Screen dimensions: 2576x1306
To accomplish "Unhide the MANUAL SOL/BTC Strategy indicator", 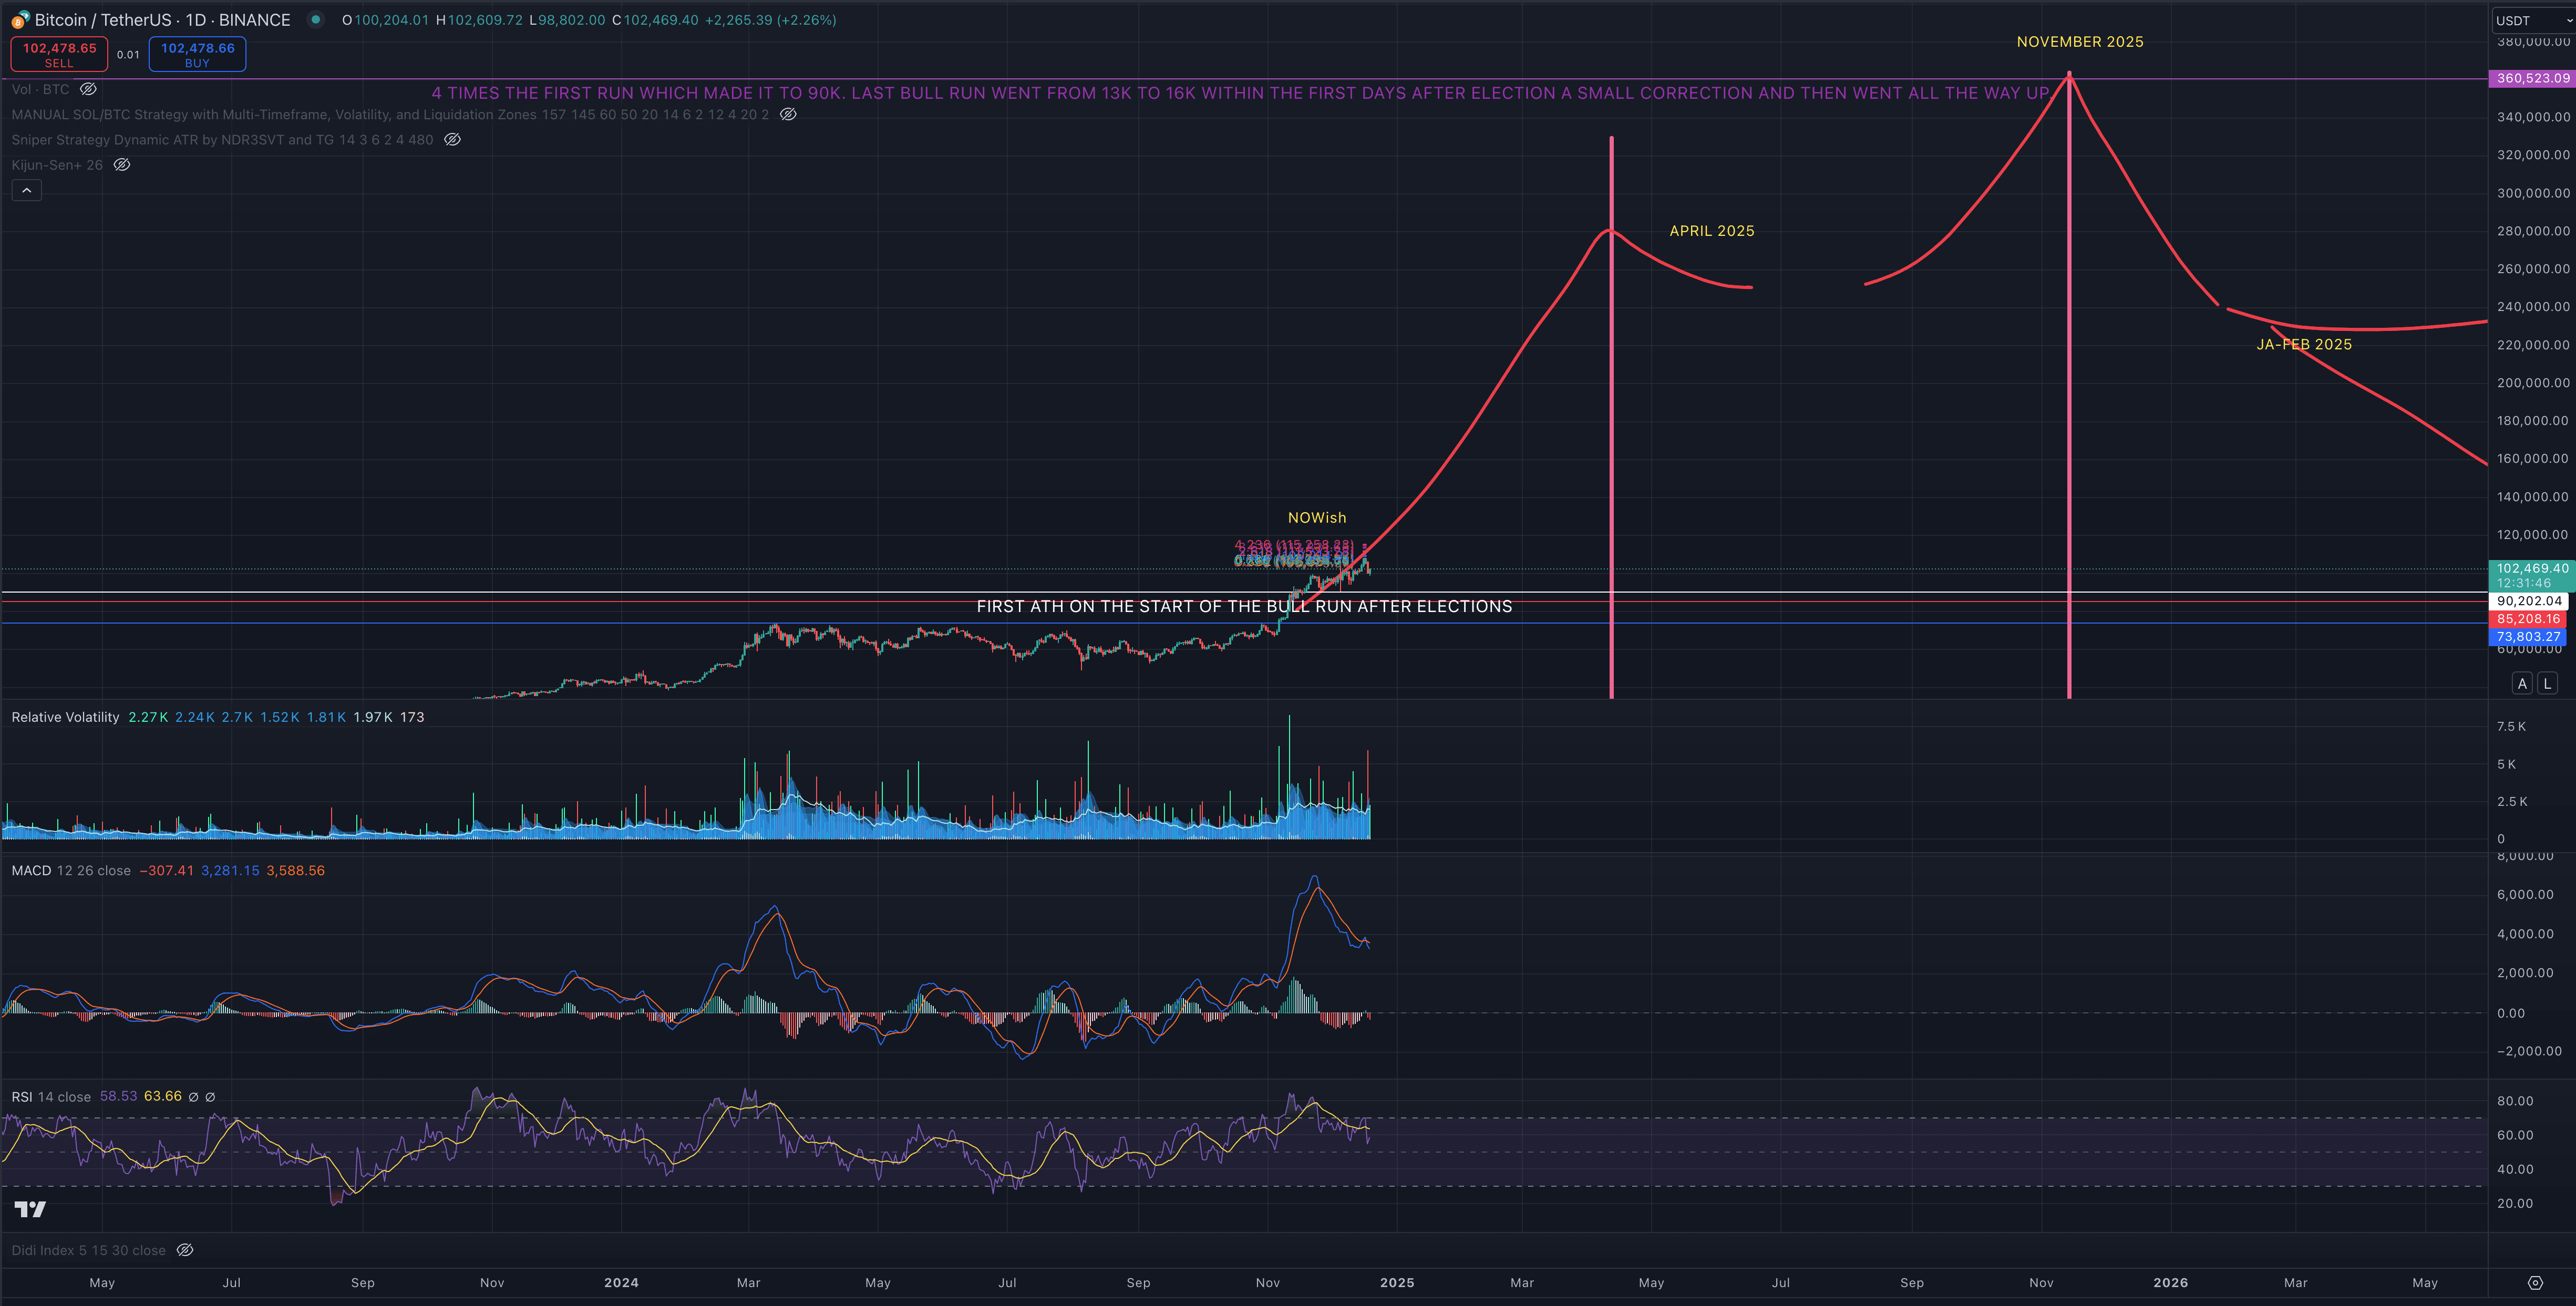I will [x=788, y=115].
